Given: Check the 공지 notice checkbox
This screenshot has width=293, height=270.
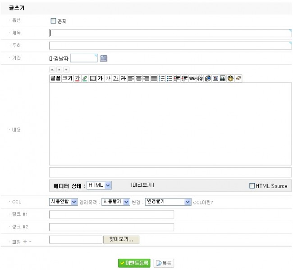Looking at the screenshot, I should click(53, 21).
